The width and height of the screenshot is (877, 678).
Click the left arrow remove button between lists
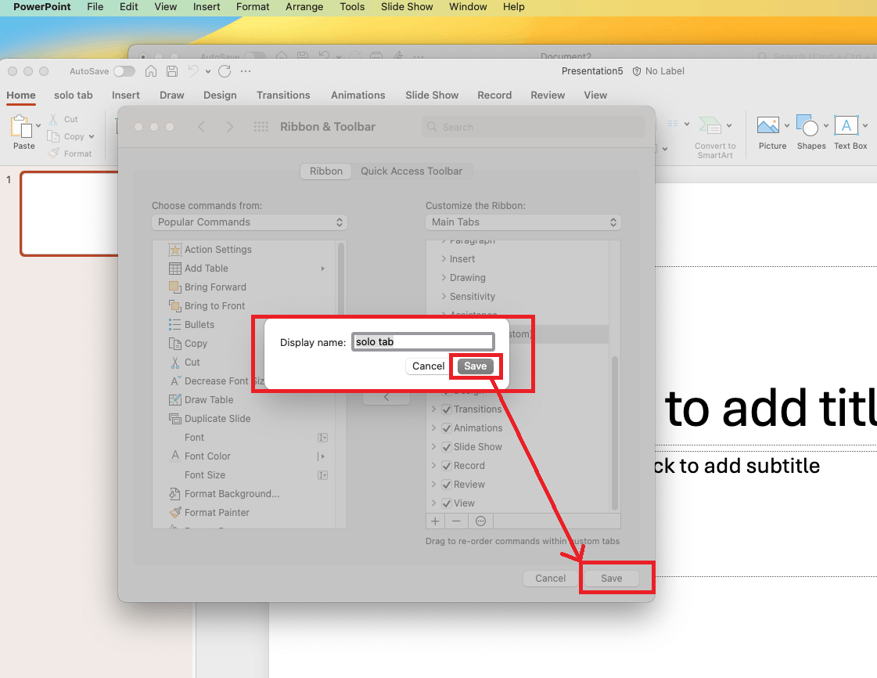pos(386,397)
